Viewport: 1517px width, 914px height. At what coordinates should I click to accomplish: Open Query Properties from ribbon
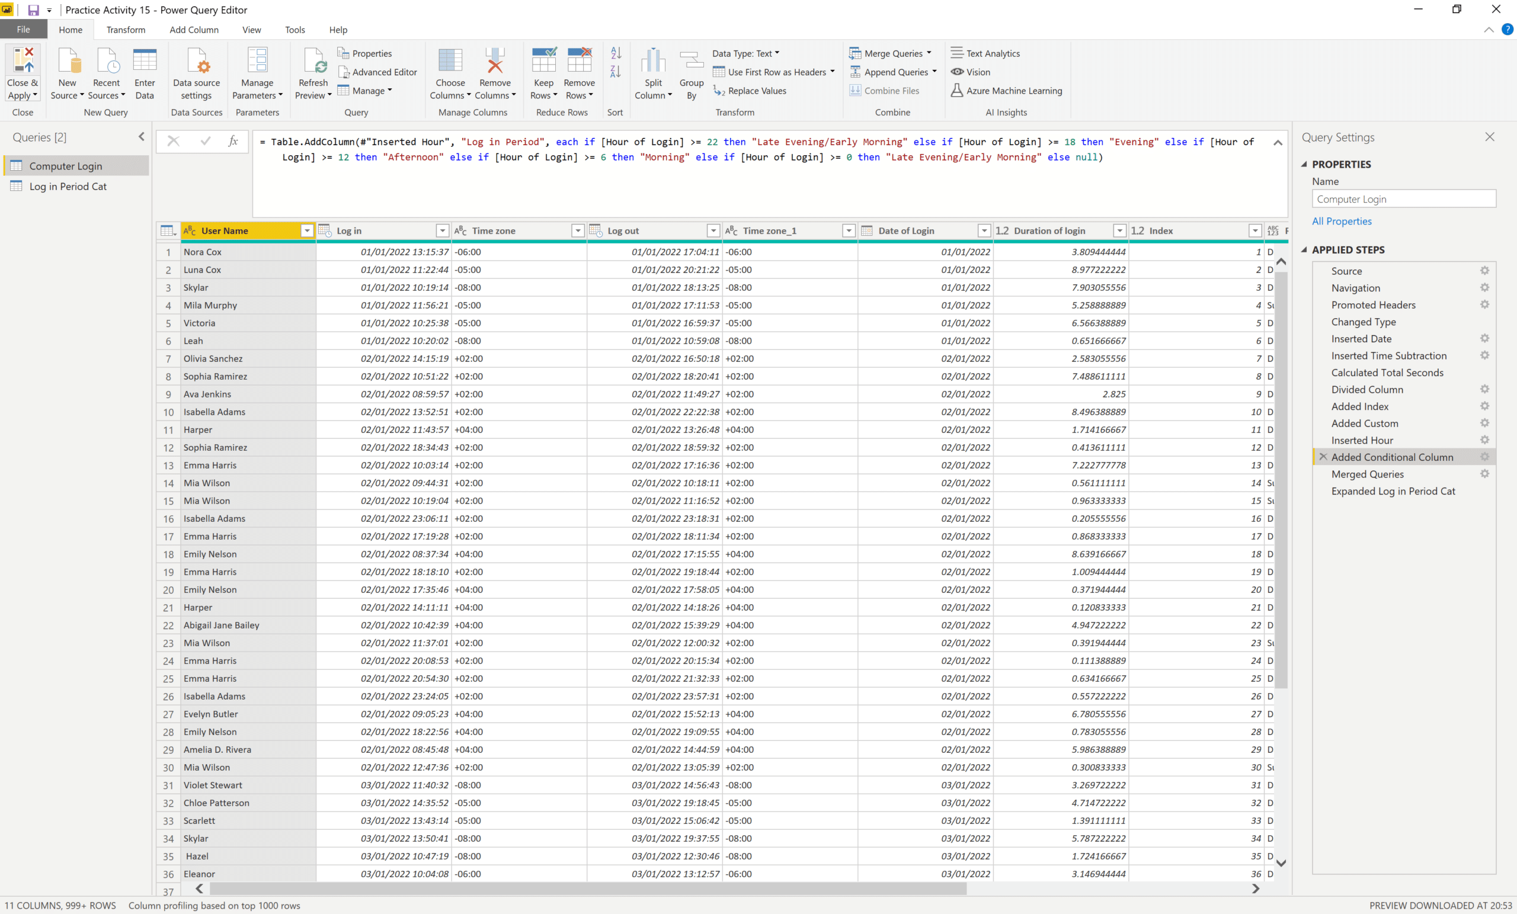click(364, 53)
